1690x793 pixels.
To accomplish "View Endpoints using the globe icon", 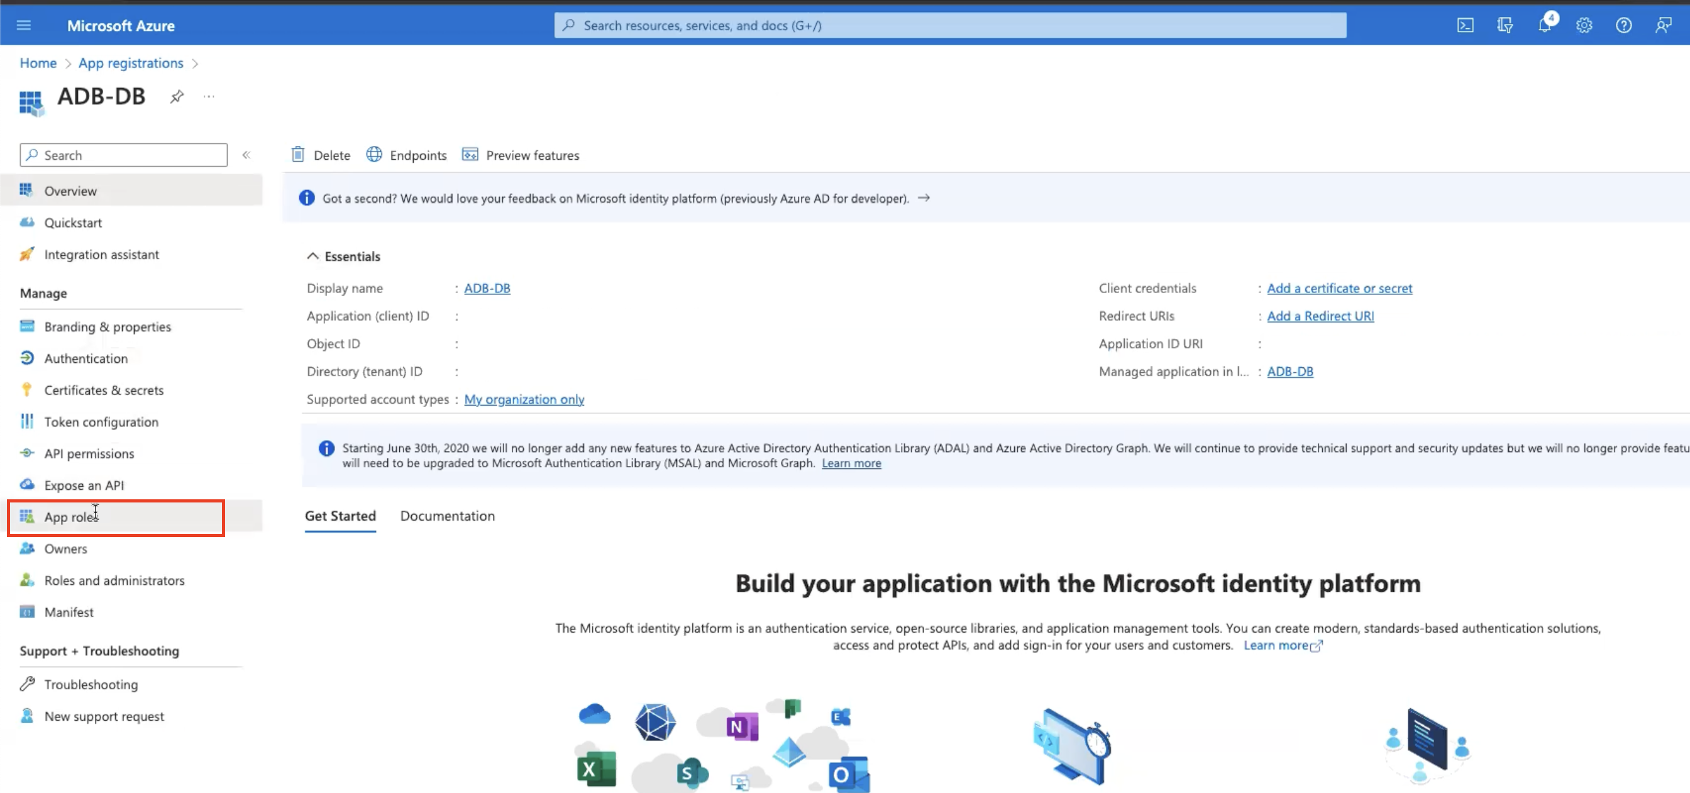I will click(406, 155).
